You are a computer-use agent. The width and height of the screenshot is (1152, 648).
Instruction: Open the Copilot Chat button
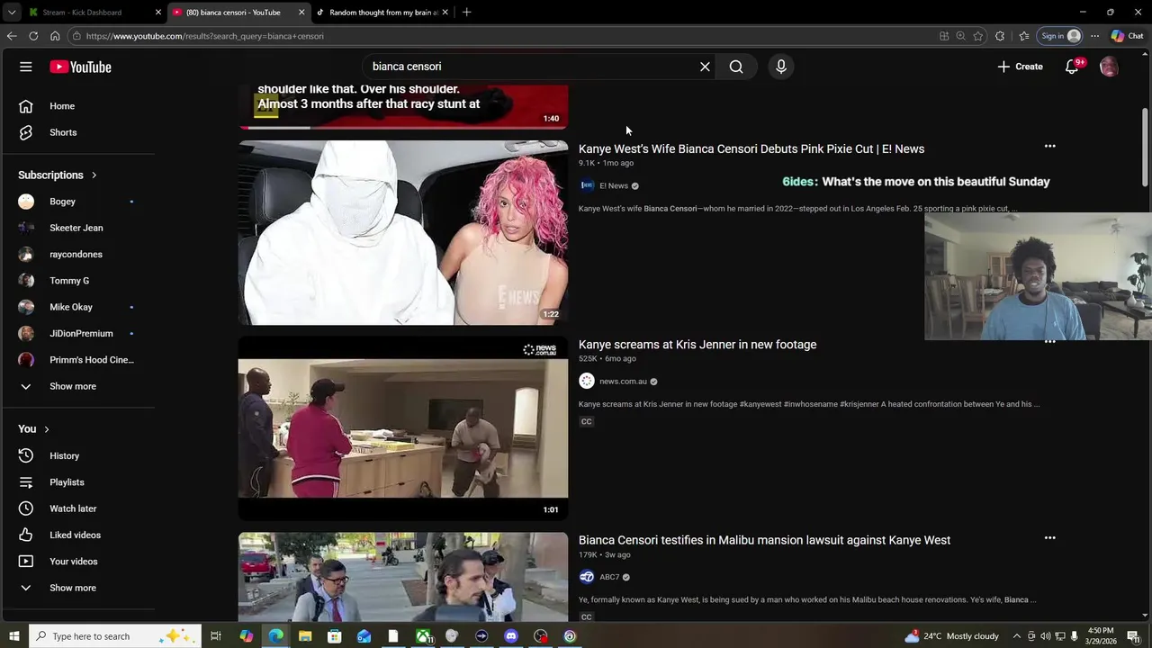(1127, 36)
